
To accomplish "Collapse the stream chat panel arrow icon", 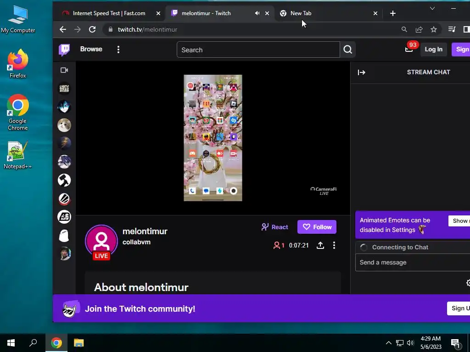I will [x=362, y=72].
